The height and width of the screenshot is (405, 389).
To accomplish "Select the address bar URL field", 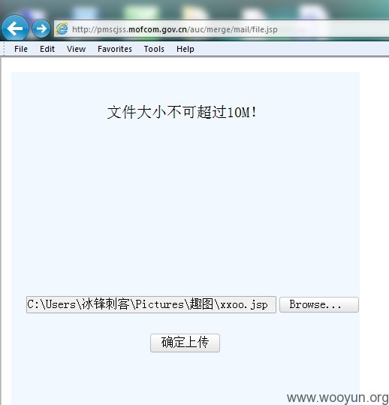I will pyautogui.click(x=222, y=29).
